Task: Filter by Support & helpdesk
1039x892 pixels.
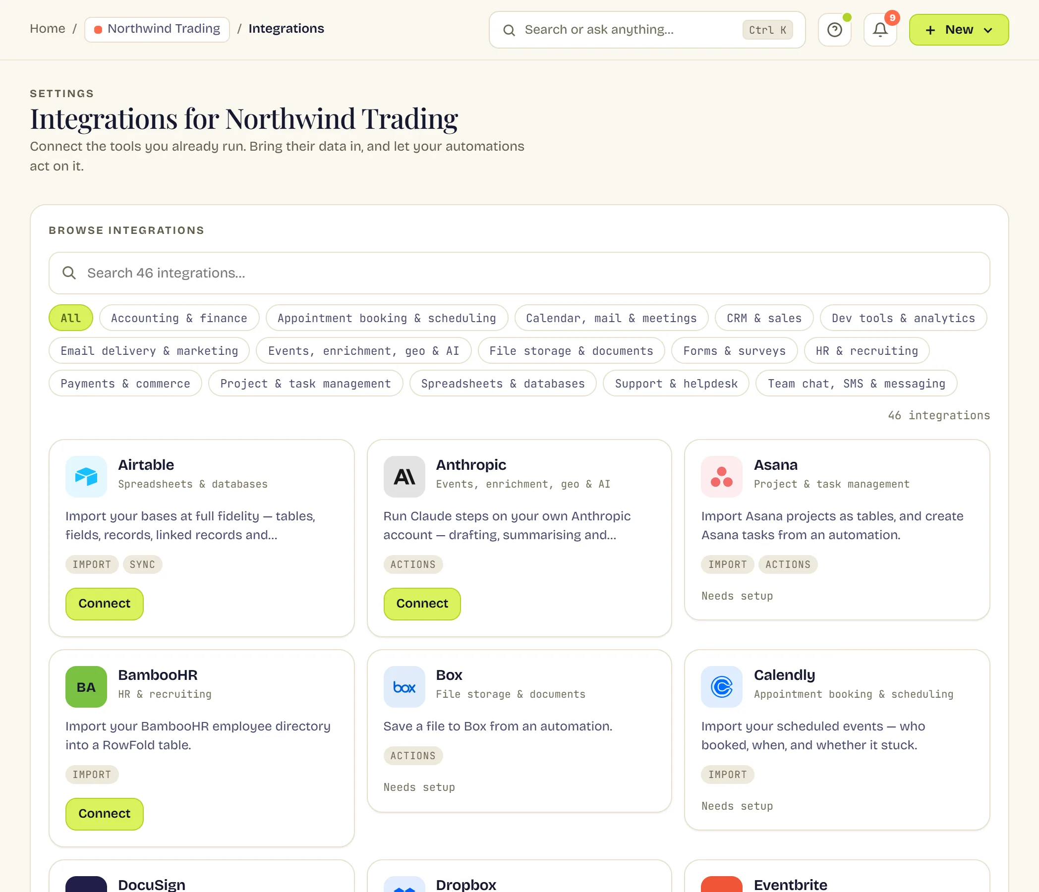Action: 676,383
